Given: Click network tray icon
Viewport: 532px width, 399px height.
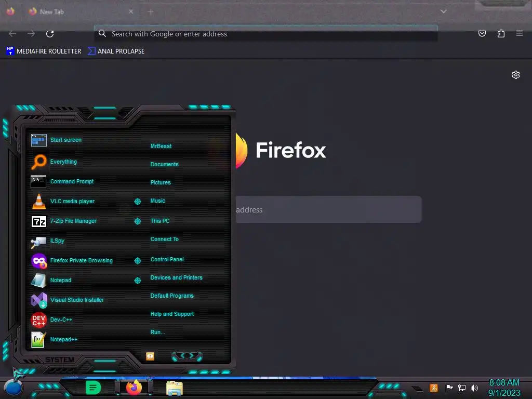Looking at the screenshot, I should tap(462, 388).
